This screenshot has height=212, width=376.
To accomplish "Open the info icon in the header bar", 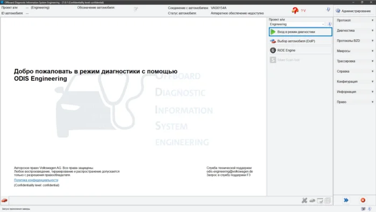I will click(328, 9).
